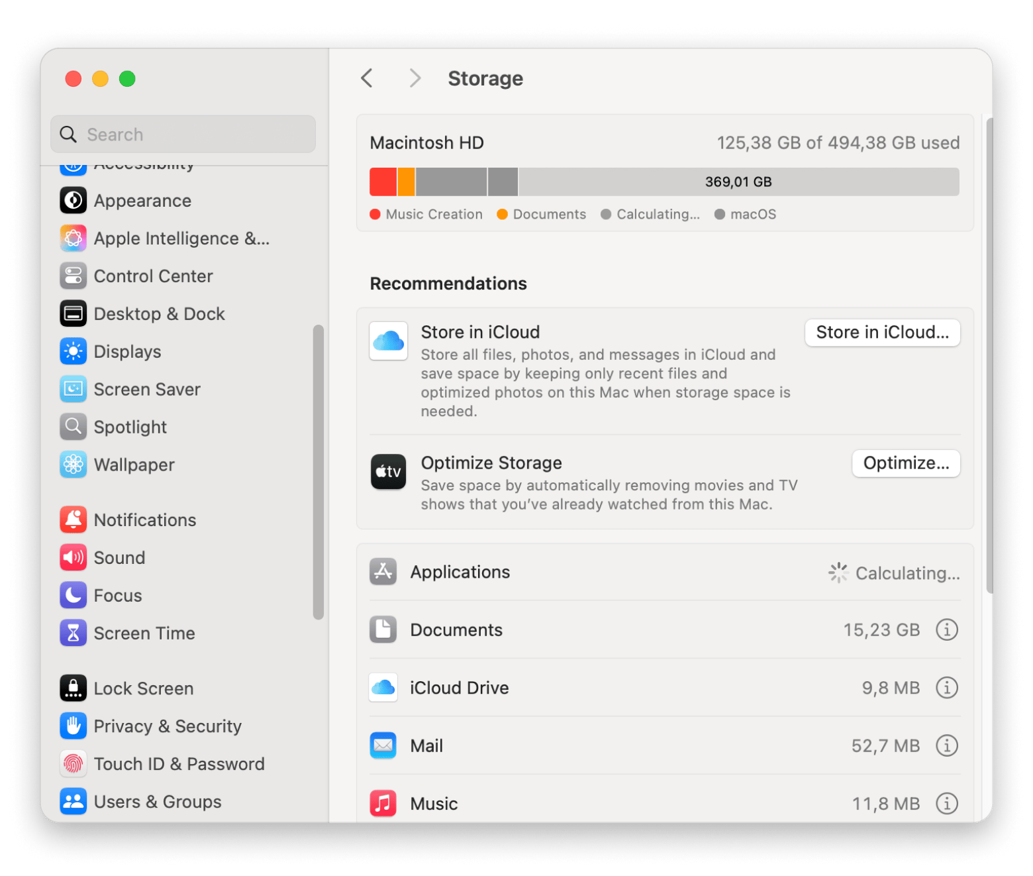The image size is (1033, 876).
Task: Show info for Documents storage
Action: 947,630
